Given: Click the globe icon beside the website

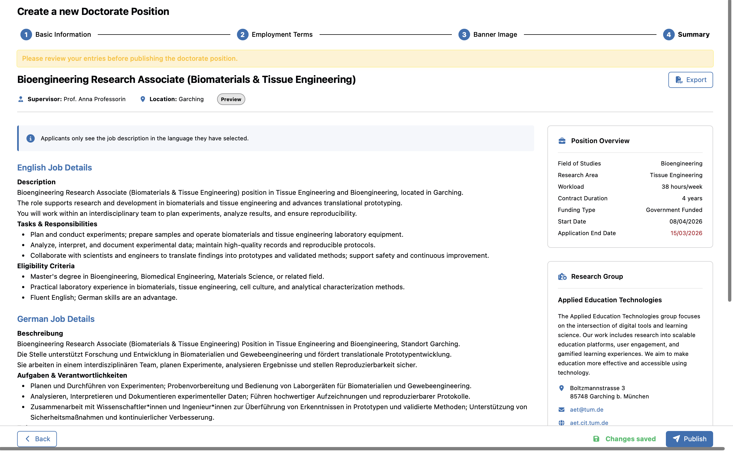Looking at the screenshot, I should pyautogui.click(x=561, y=423).
